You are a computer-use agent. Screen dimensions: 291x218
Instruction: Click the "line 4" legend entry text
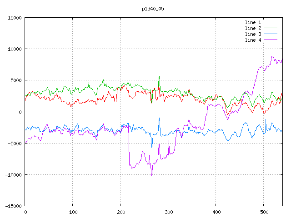253,40
